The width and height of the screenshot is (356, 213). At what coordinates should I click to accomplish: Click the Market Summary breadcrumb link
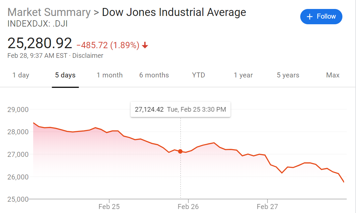[x=49, y=12]
